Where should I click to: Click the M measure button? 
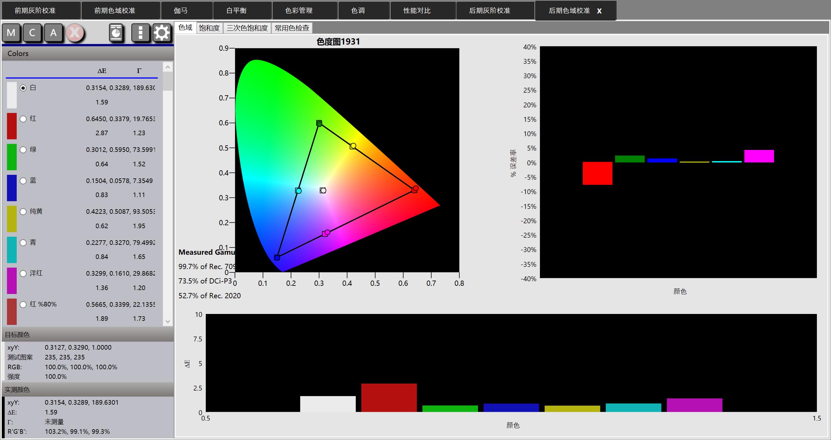tap(11, 33)
